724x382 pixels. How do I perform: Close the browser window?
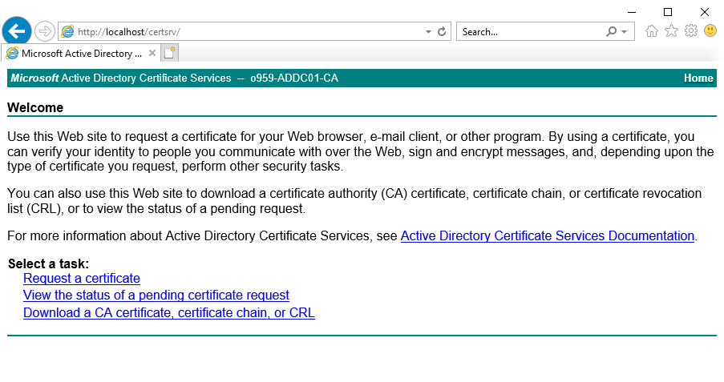(x=705, y=12)
